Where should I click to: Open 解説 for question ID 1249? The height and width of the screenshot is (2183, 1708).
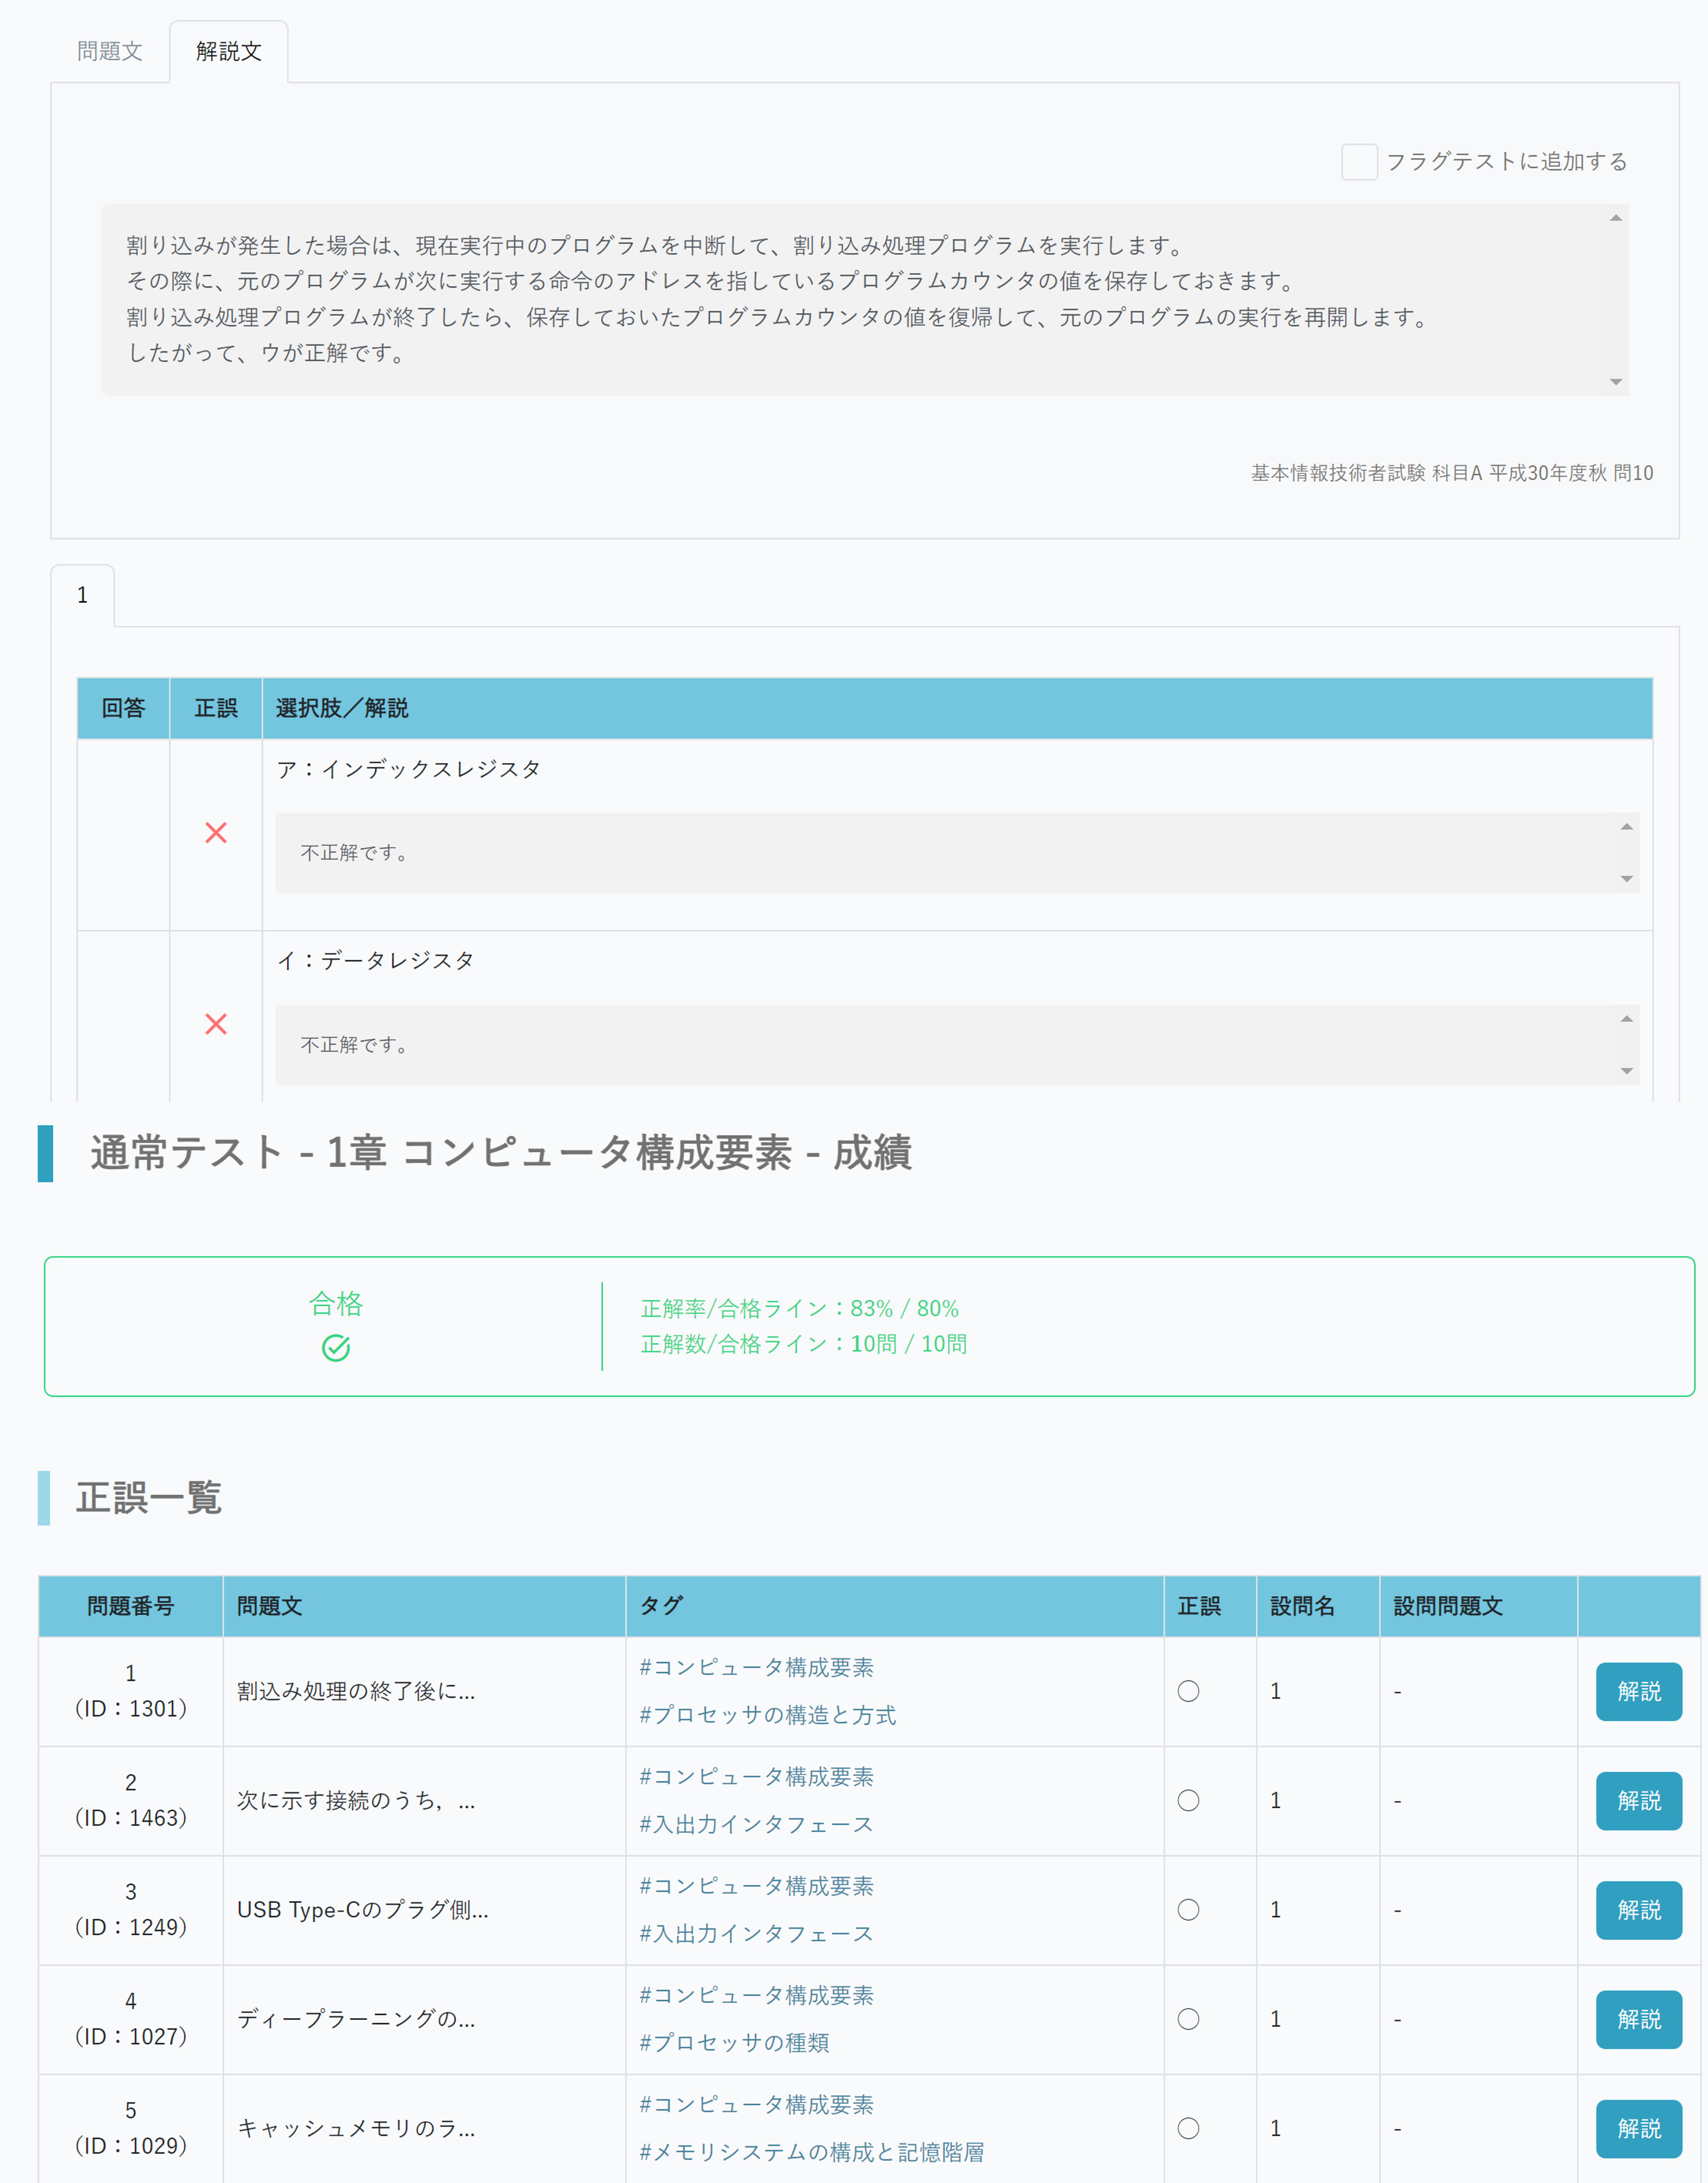1639,1910
